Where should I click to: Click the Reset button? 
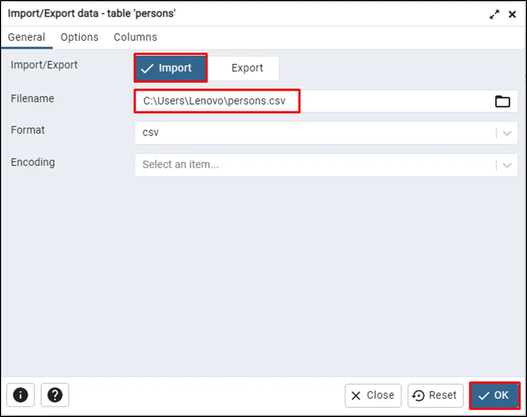coord(435,395)
